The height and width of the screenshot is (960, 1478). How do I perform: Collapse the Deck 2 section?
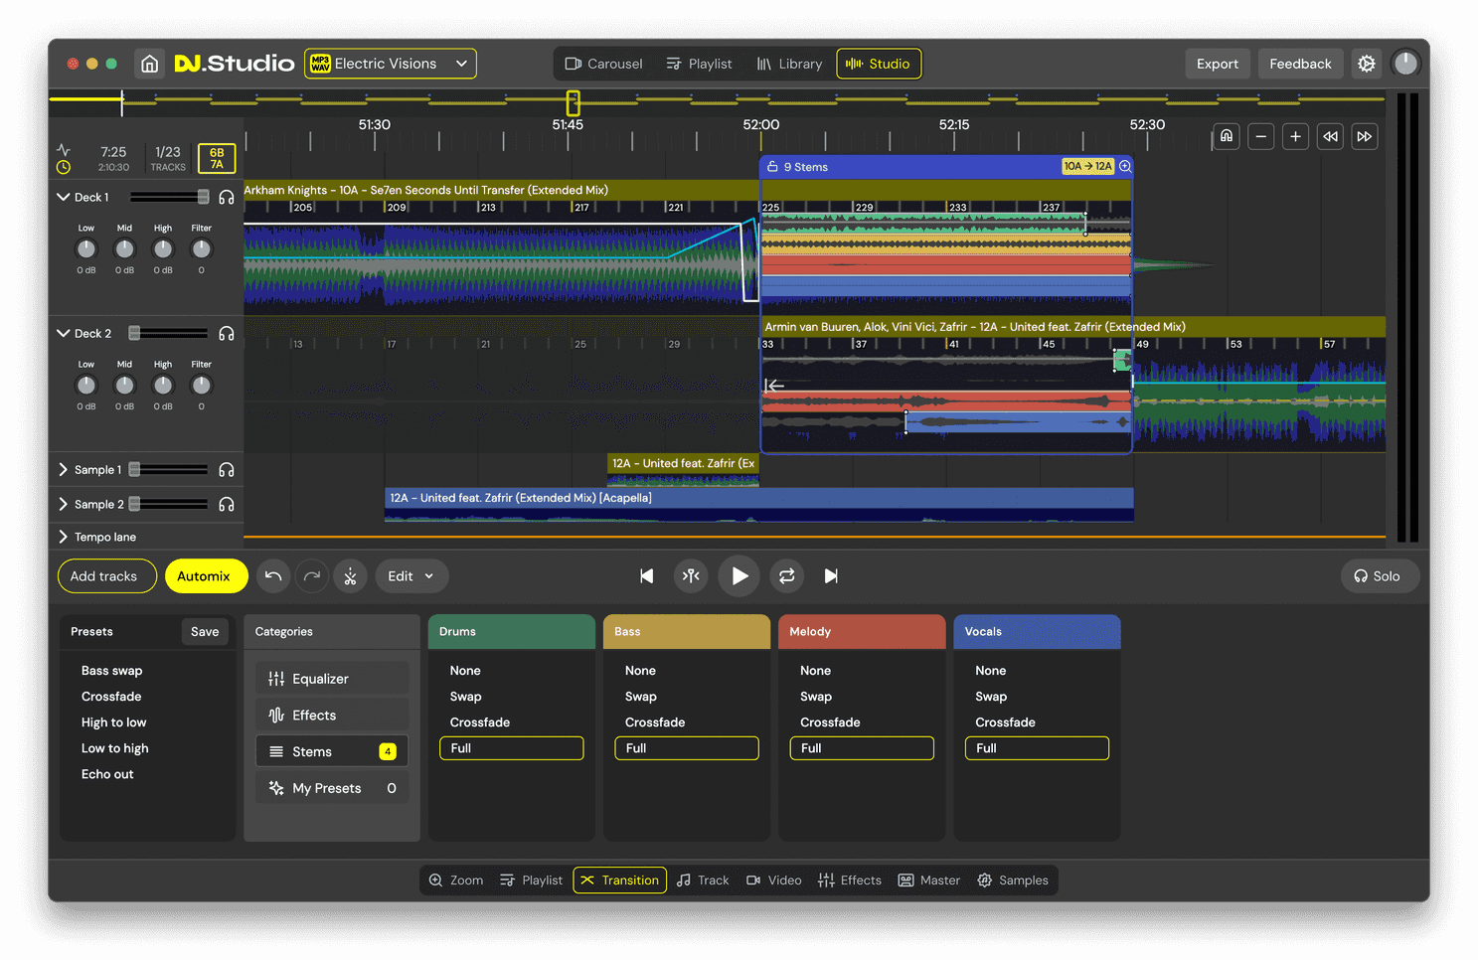(x=64, y=334)
